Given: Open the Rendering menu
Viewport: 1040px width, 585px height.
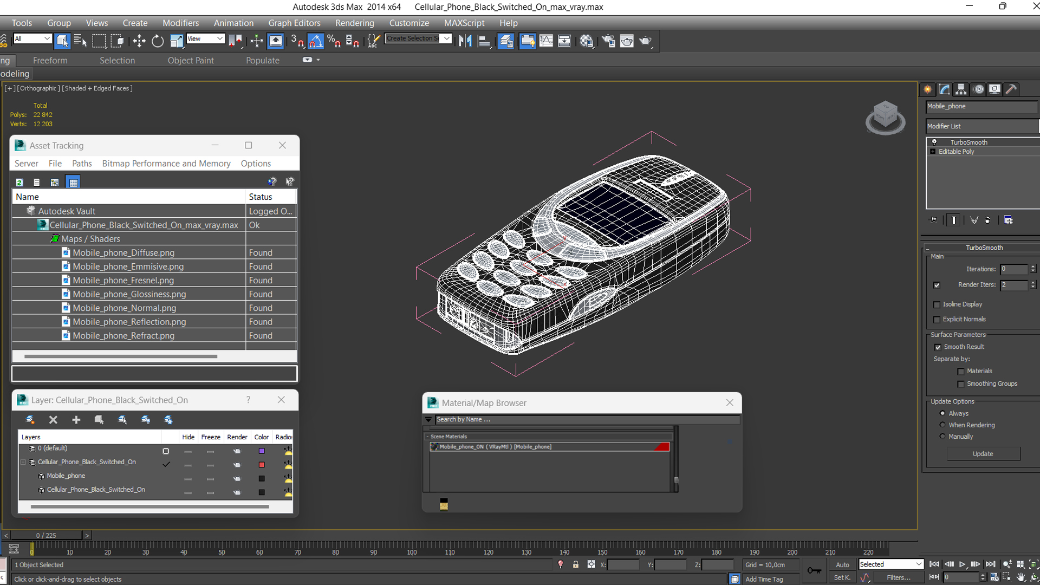Looking at the screenshot, I should [354, 23].
